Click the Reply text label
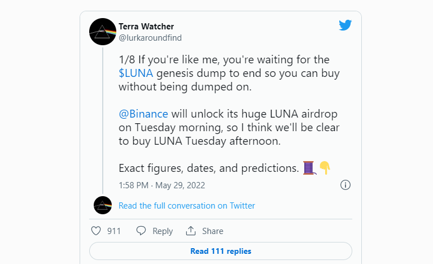The image size is (433, 264). coord(163,231)
